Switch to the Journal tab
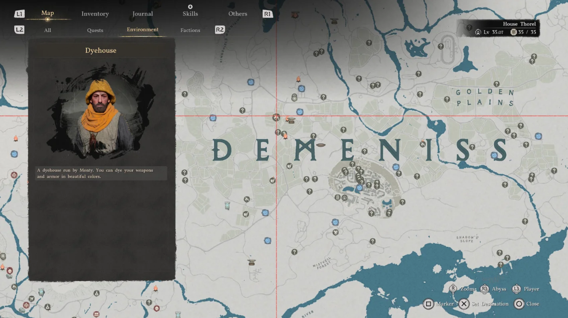The image size is (568, 318). [143, 14]
